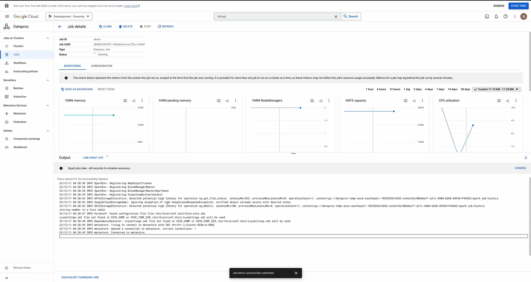
Task: Dismiss the Spark jobs info message
Action: point(520,168)
